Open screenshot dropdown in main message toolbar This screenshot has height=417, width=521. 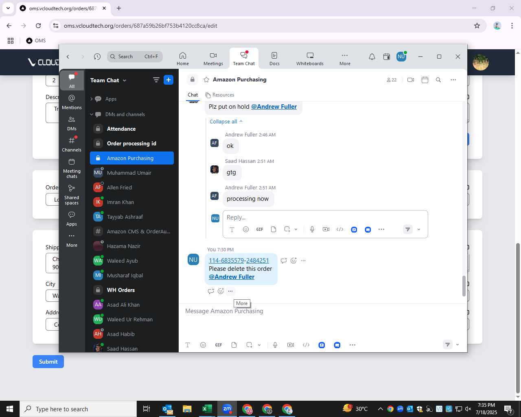(259, 345)
